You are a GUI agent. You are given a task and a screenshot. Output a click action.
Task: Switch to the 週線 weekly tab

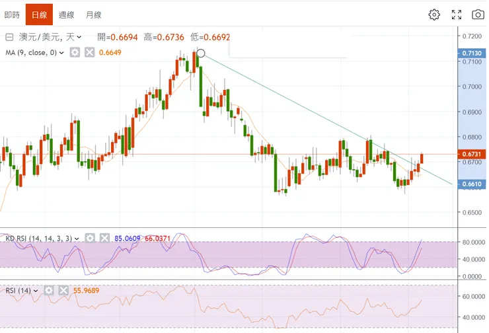(x=66, y=14)
